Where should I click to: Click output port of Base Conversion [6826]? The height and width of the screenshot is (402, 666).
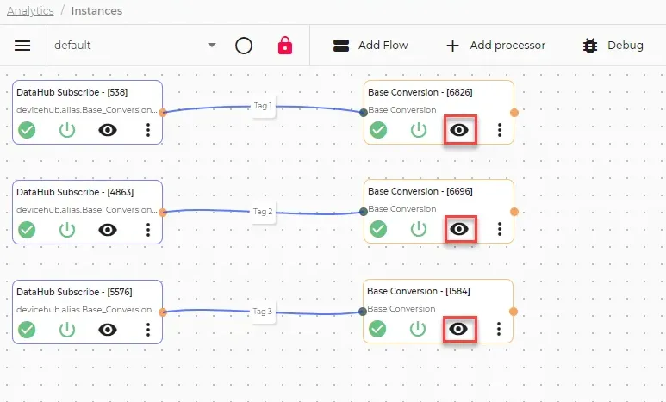[514, 113]
